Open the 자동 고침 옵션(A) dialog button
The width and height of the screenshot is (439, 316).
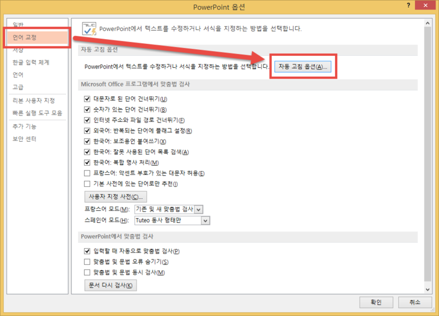pos(302,67)
